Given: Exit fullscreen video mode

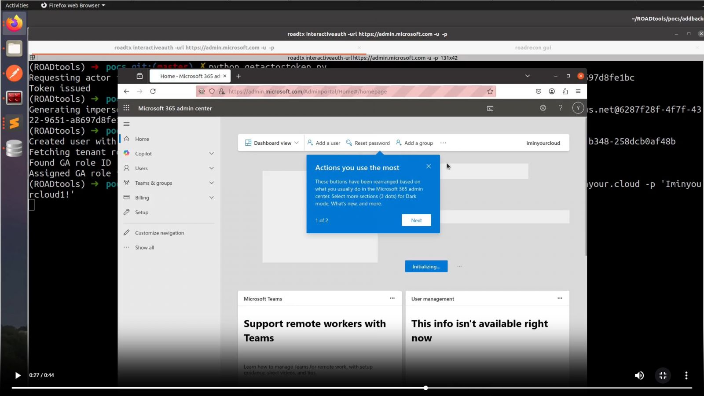Looking at the screenshot, I should (x=663, y=375).
